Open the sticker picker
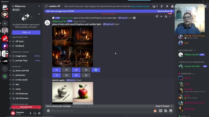This screenshot has width=209, height=117. 166,110
